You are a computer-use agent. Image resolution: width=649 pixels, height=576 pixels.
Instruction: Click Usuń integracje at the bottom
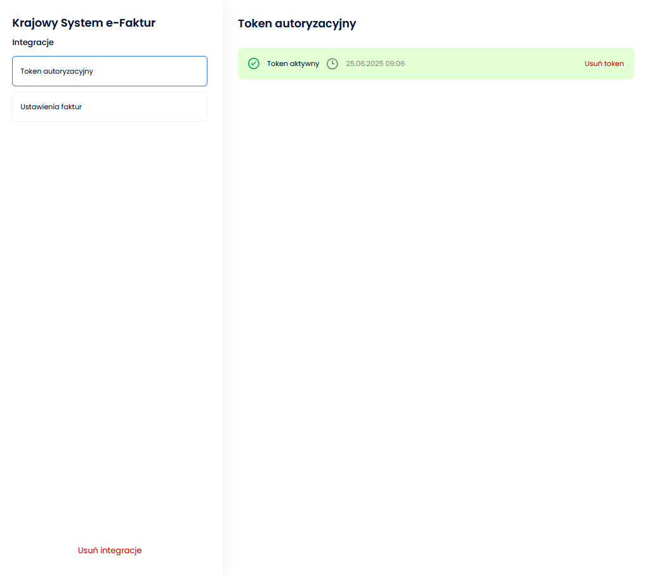(110, 551)
